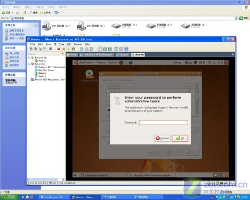The image size is (250, 200).
Task: Click the Take Snapshot toolbar icon
Action: click(82, 49)
